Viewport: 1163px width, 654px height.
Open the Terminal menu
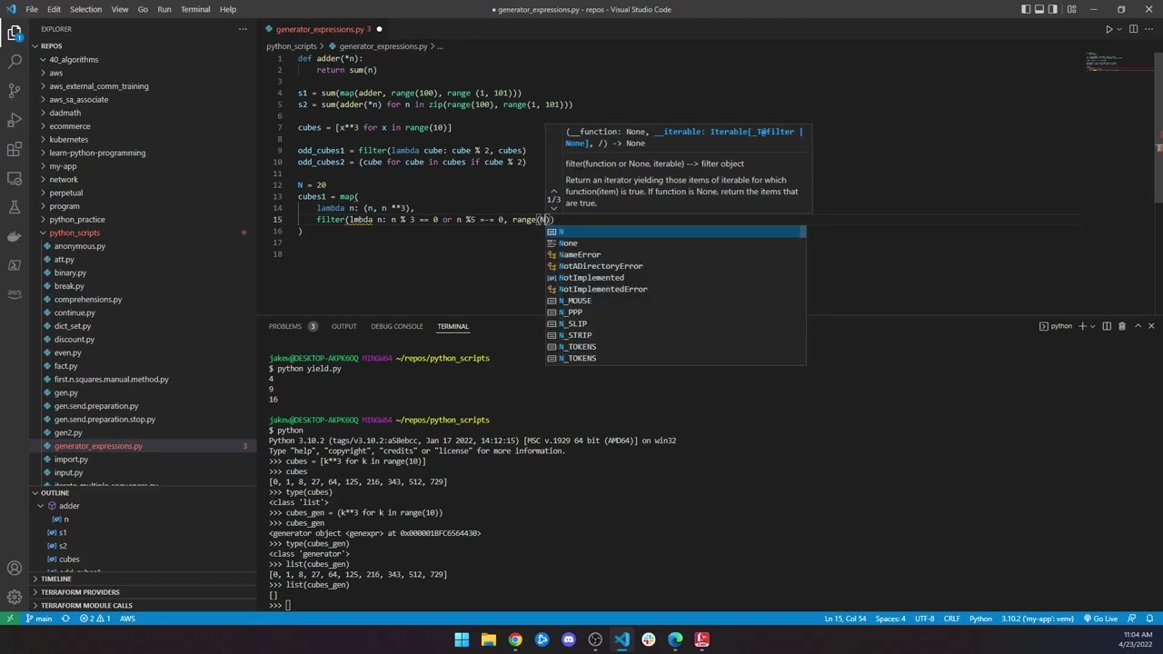pos(195,9)
